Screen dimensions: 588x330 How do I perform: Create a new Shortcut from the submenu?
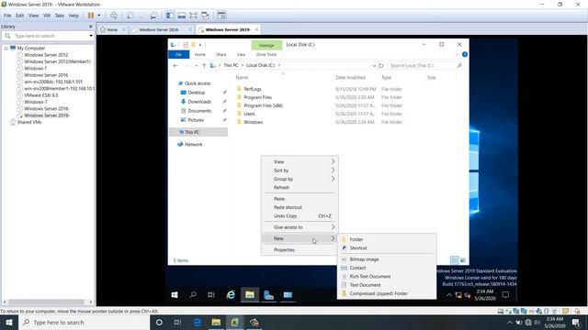[x=387, y=248]
